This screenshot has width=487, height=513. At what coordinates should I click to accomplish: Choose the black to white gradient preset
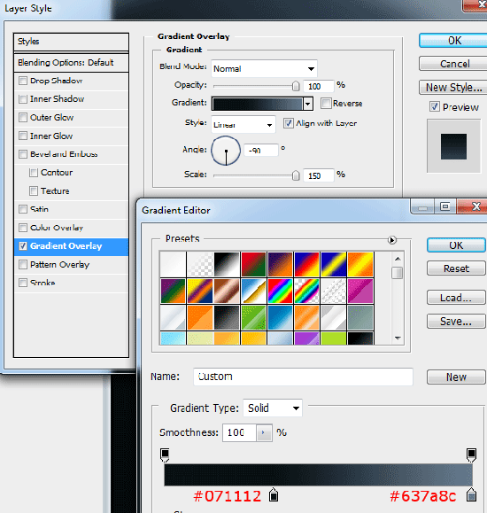pos(227,264)
